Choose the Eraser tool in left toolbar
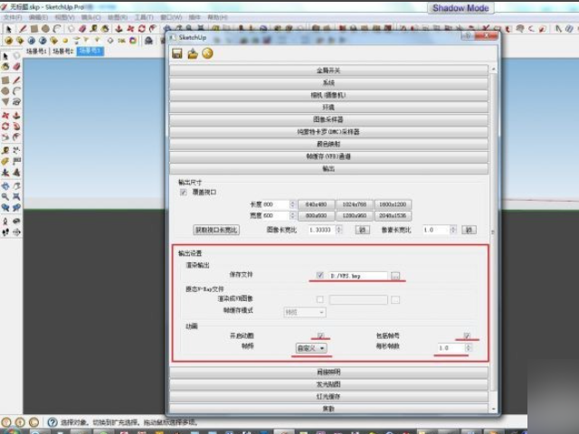The image size is (579, 434). 16,67
